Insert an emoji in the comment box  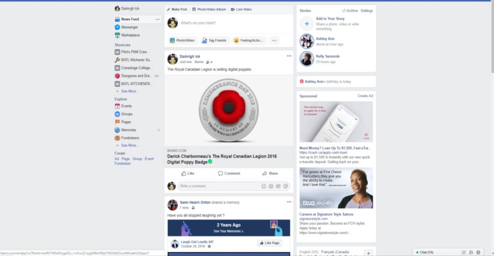(263, 186)
